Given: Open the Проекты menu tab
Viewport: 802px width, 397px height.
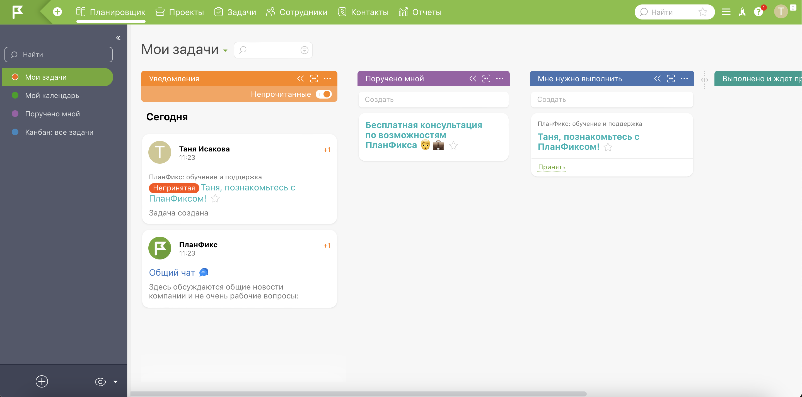Looking at the screenshot, I should click(180, 12).
